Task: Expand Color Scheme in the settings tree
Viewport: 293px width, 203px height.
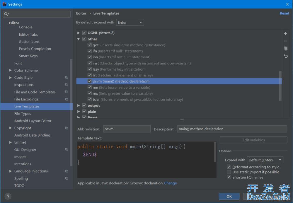Action: tap(10, 70)
